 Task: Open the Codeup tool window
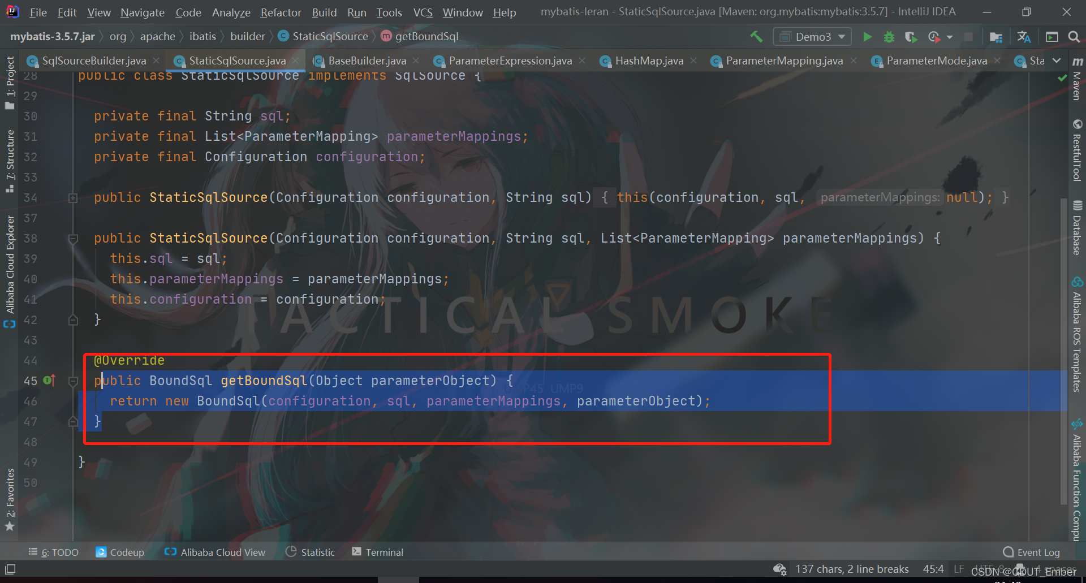point(120,552)
